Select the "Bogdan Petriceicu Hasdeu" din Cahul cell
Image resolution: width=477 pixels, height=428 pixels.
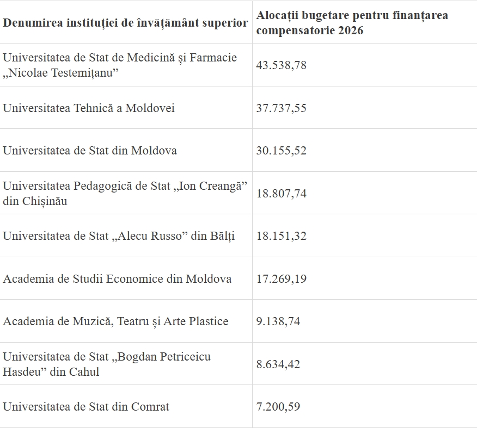pos(107,364)
